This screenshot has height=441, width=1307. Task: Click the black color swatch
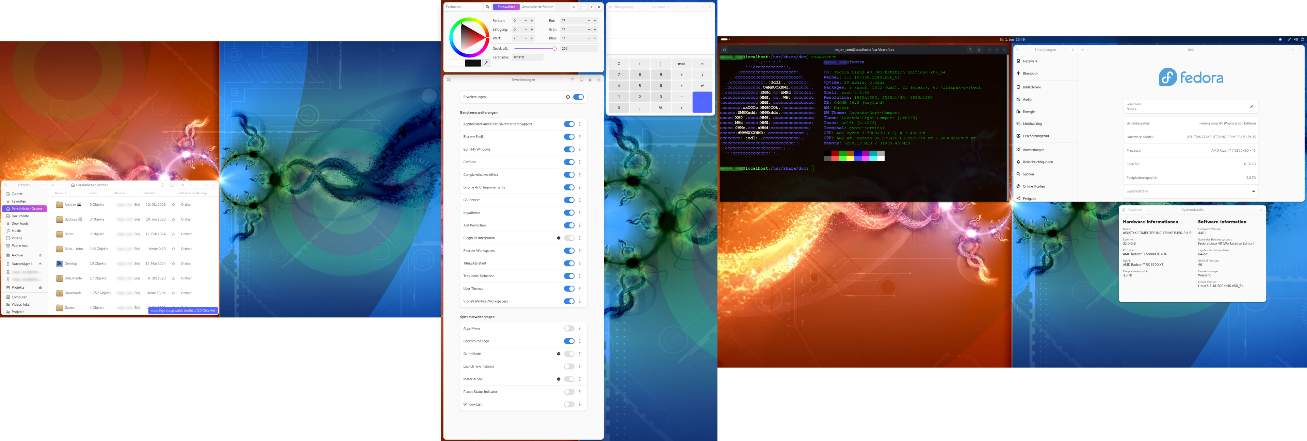pyautogui.click(x=473, y=63)
